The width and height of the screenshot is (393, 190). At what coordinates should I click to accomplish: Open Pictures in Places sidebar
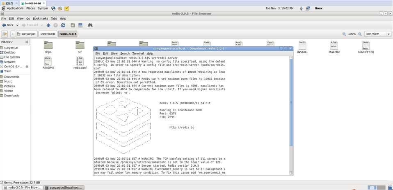tap(9, 86)
